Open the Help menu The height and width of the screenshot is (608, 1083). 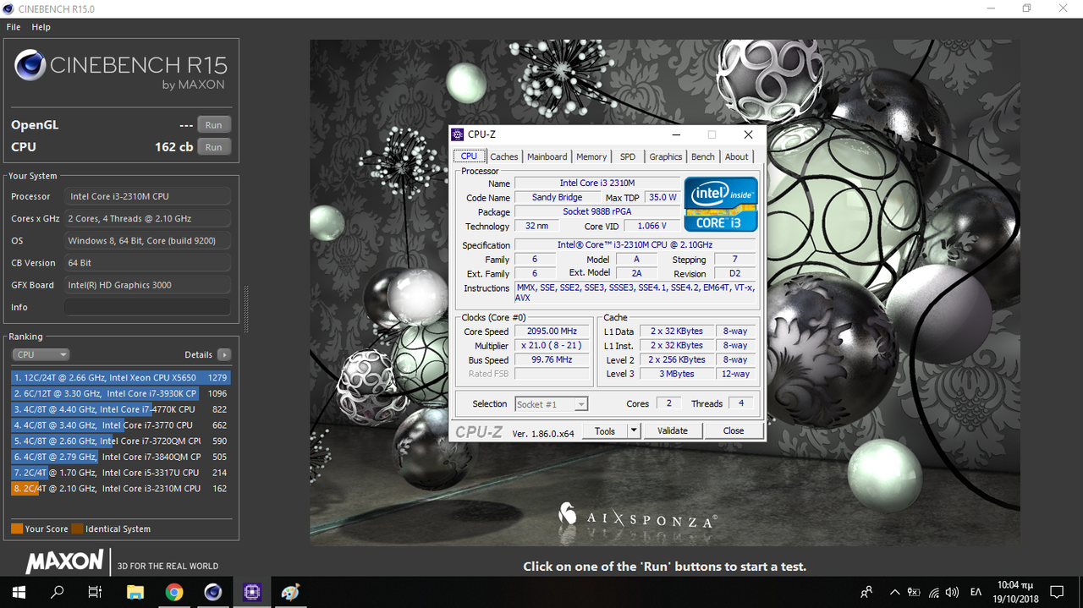point(41,27)
